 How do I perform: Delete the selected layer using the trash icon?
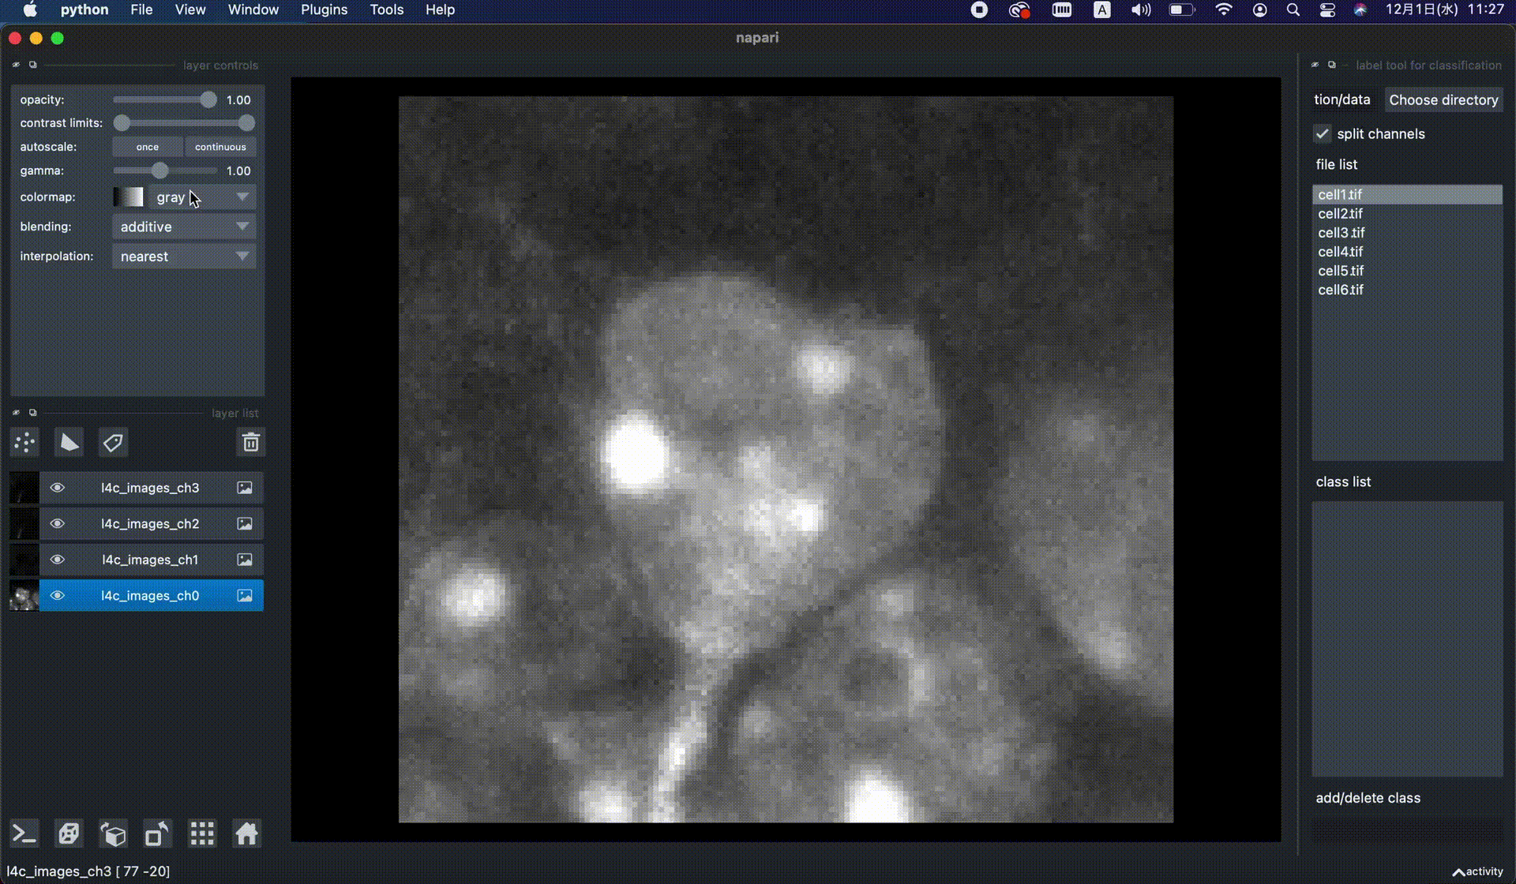tap(250, 443)
